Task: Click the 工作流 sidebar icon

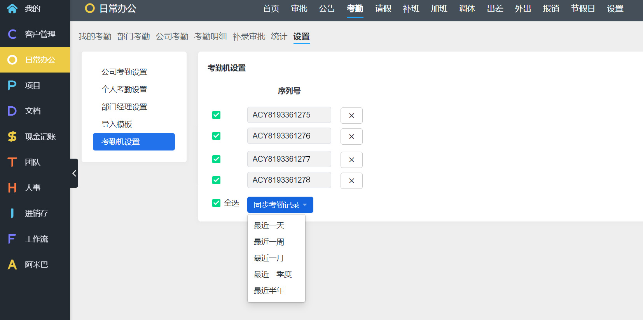Action: point(12,239)
